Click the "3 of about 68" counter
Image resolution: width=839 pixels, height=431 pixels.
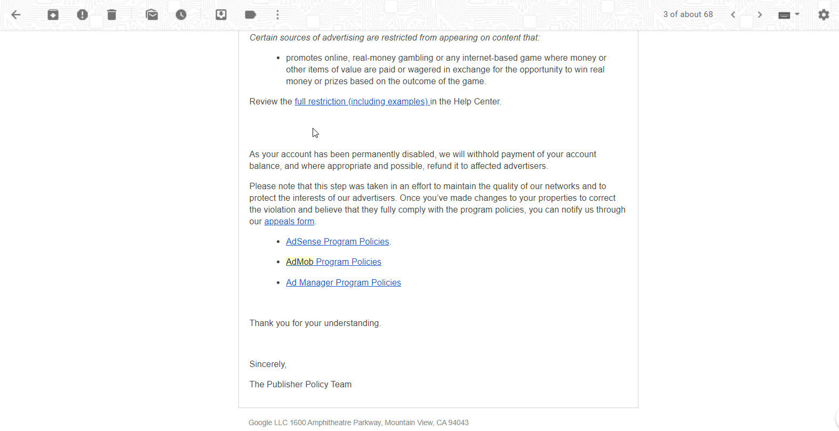pyautogui.click(x=688, y=14)
